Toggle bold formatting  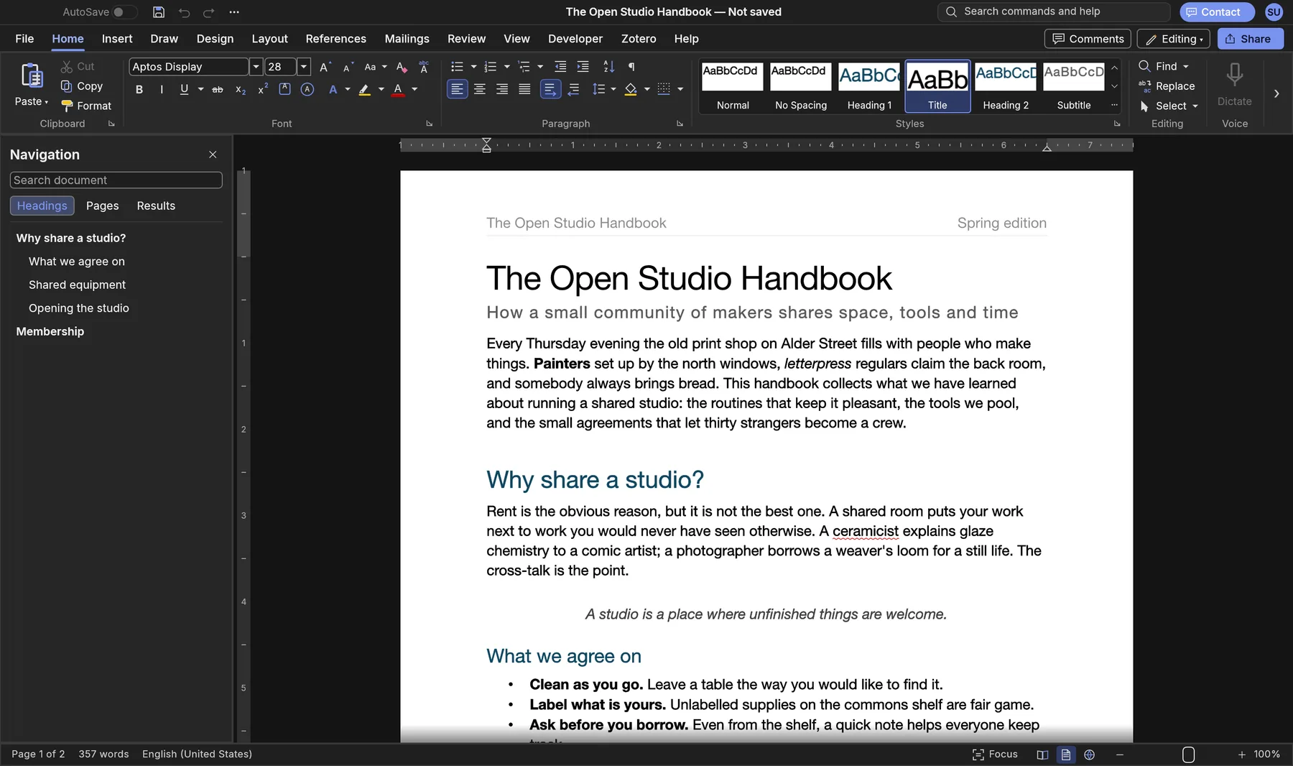click(139, 89)
